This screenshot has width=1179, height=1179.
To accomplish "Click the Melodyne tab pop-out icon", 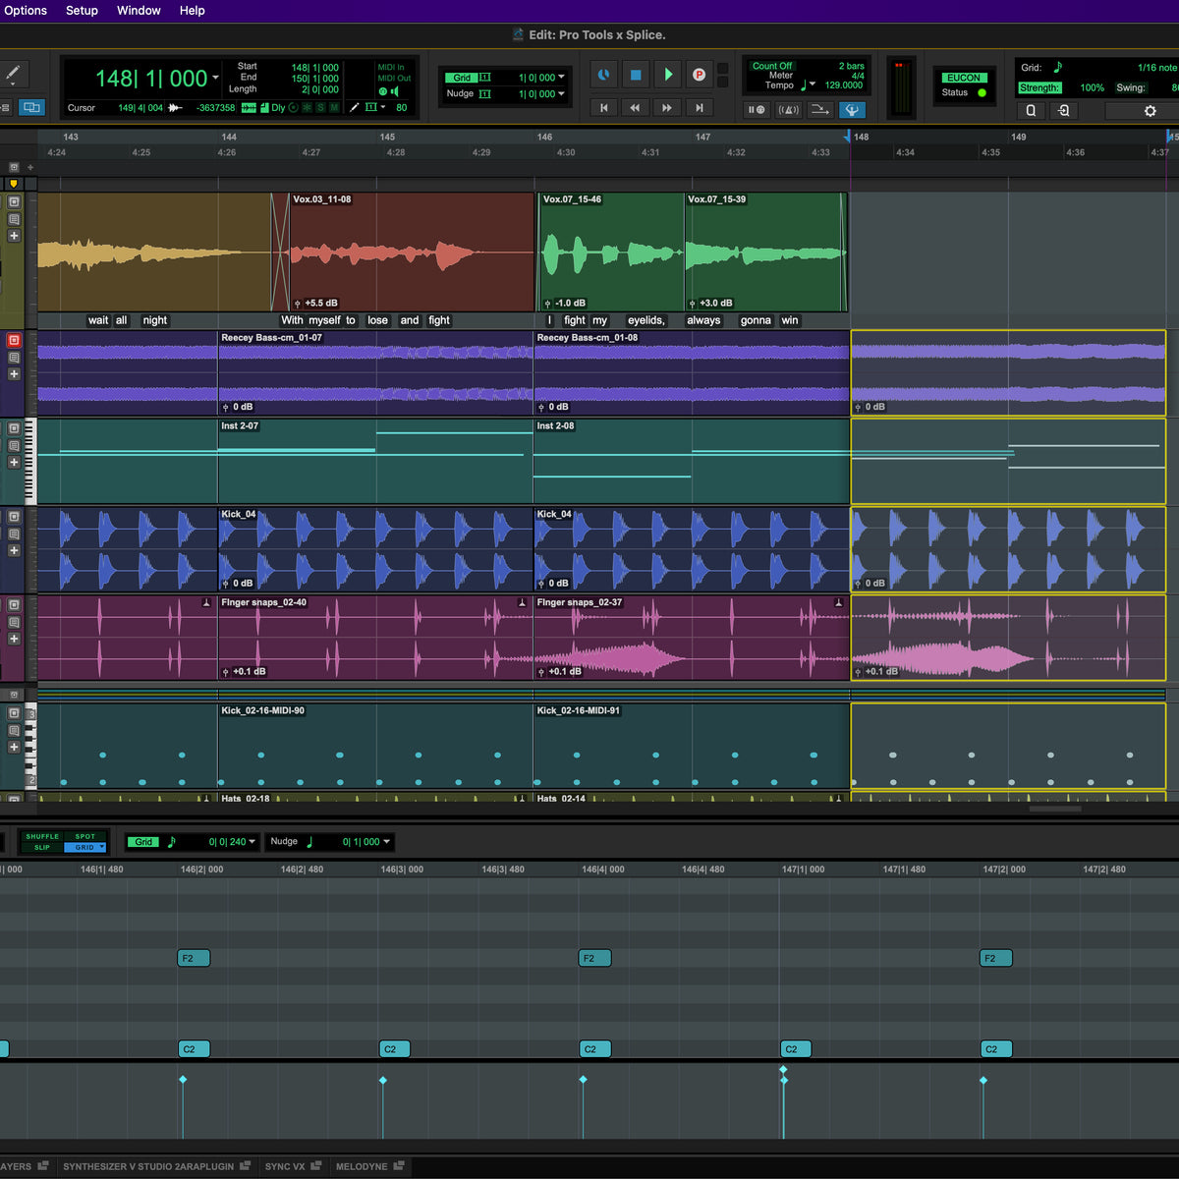I will pyautogui.click(x=399, y=1166).
